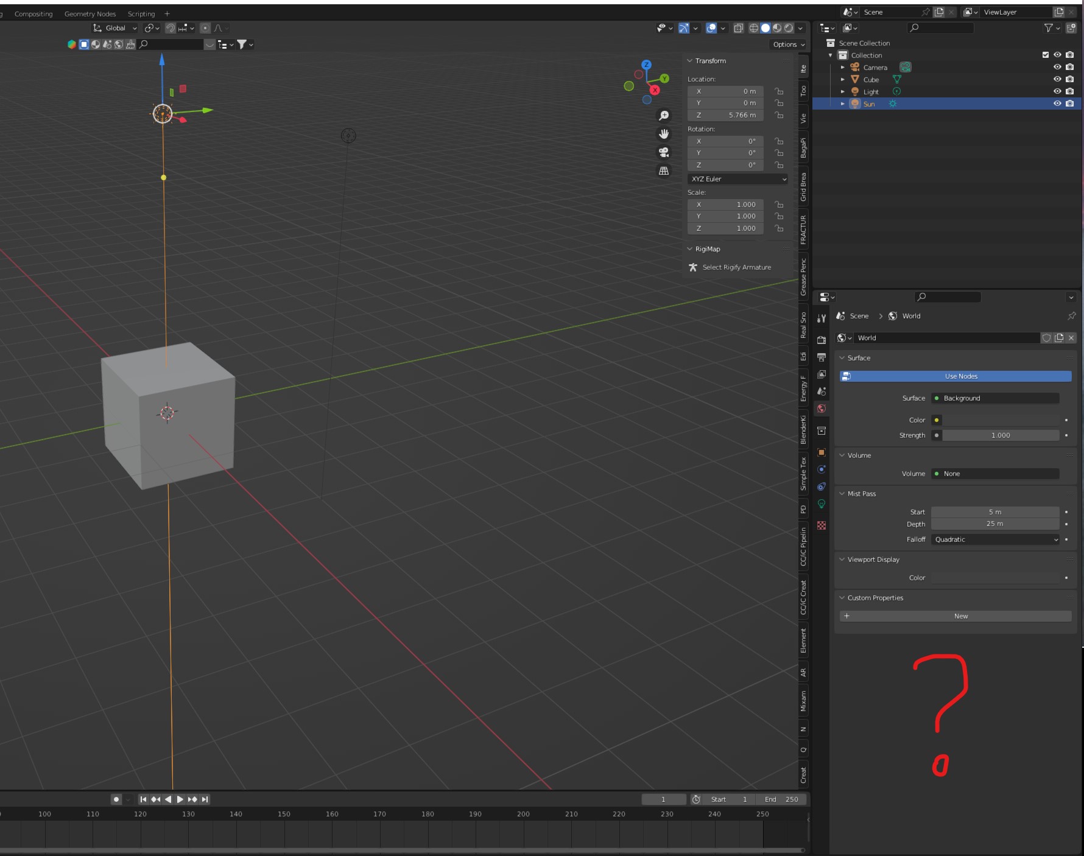Screen dimensions: 1084x856
Task: Click the New Collection icon in Outliner
Action: (x=1071, y=28)
